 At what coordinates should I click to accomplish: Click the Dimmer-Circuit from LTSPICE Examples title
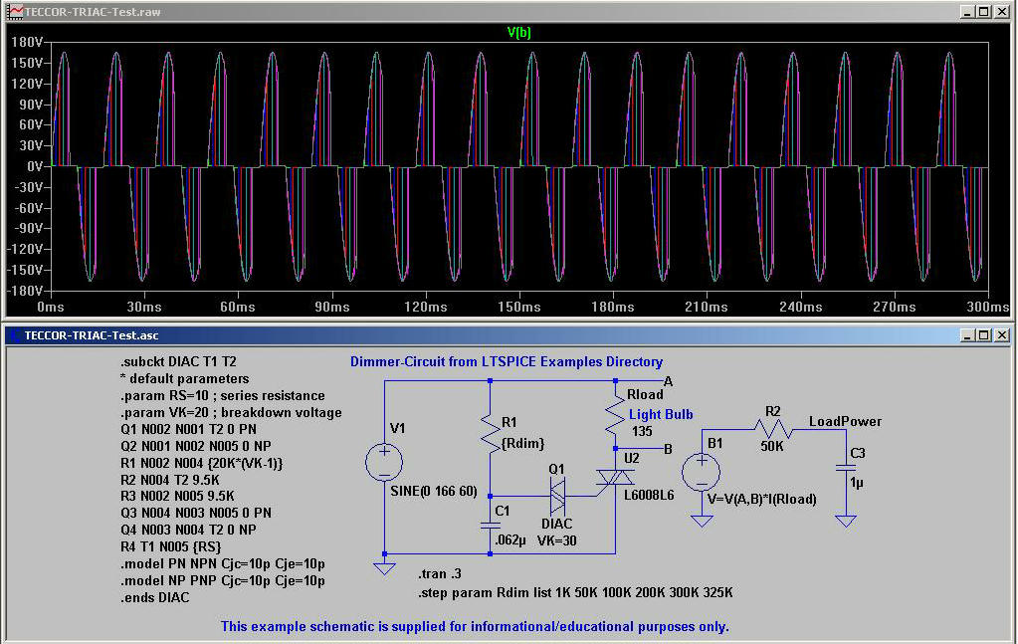point(507,361)
